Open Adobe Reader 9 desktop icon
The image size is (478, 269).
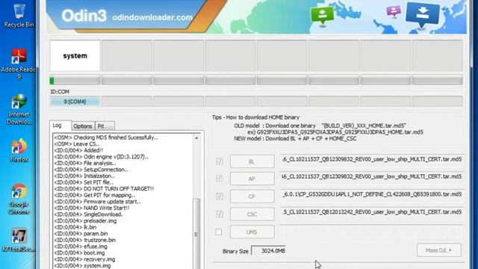point(18,64)
